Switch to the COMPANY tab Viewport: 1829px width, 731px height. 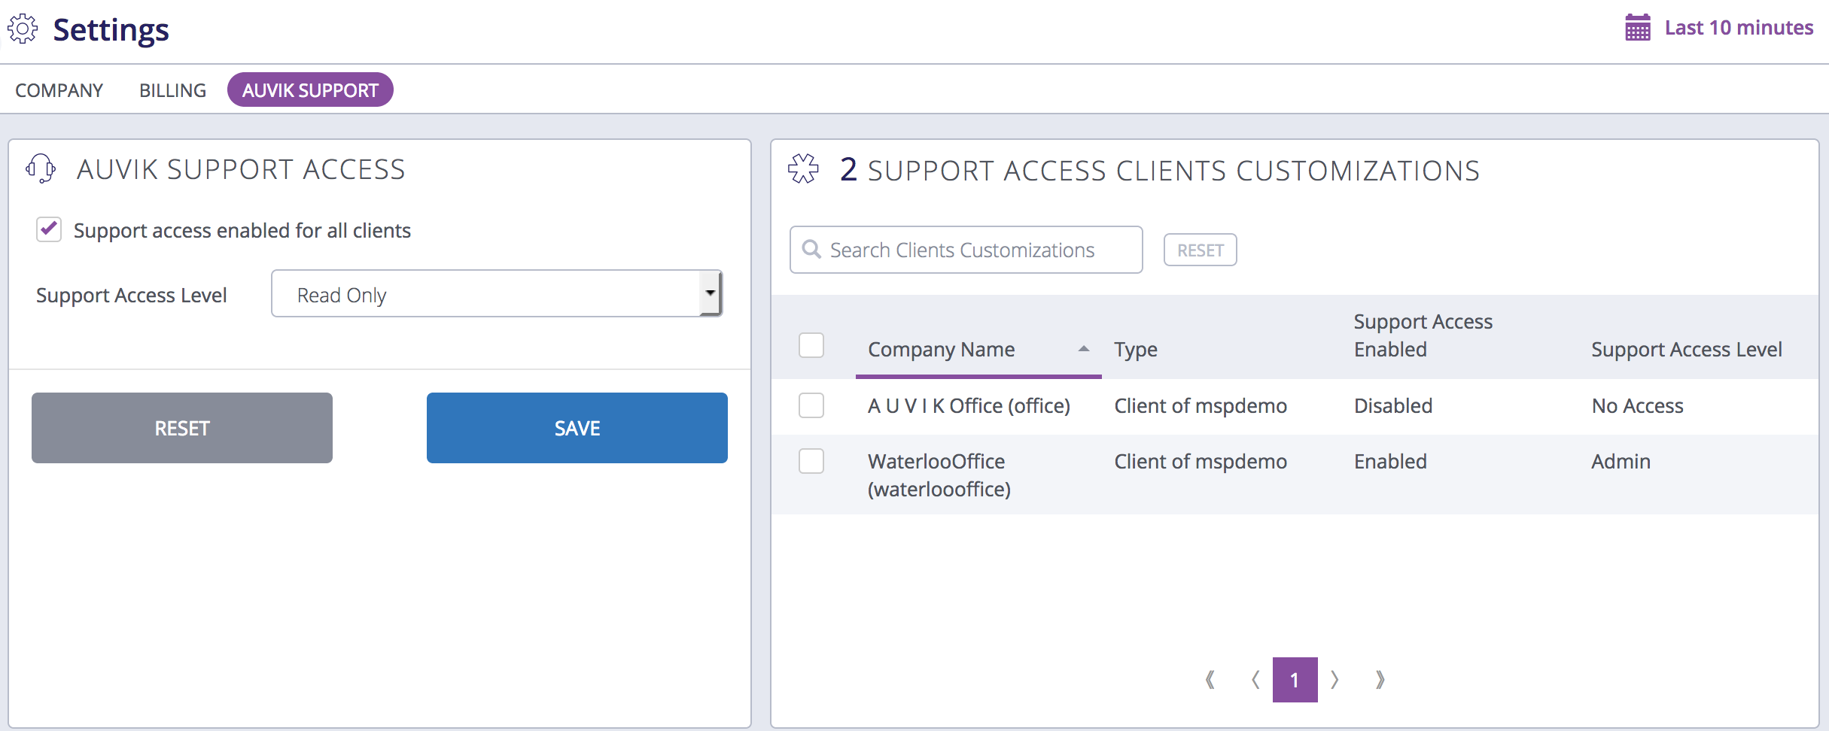[x=59, y=89]
